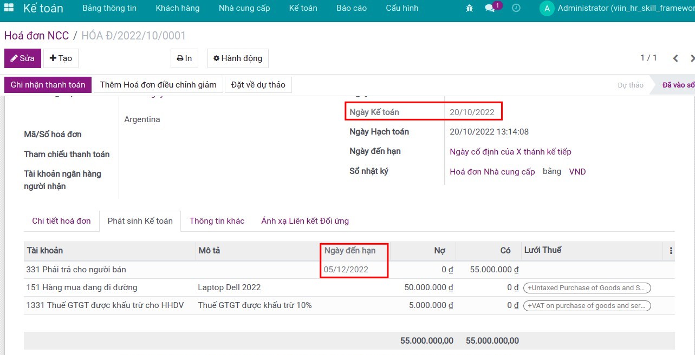Click the Administrator avatar icon
The height and width of the screenshot is (355, 695).
click(x=547, y=8)
